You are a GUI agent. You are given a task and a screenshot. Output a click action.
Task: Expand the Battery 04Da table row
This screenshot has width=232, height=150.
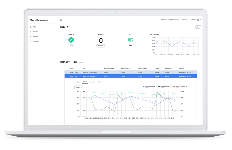[x=67, y=72]
